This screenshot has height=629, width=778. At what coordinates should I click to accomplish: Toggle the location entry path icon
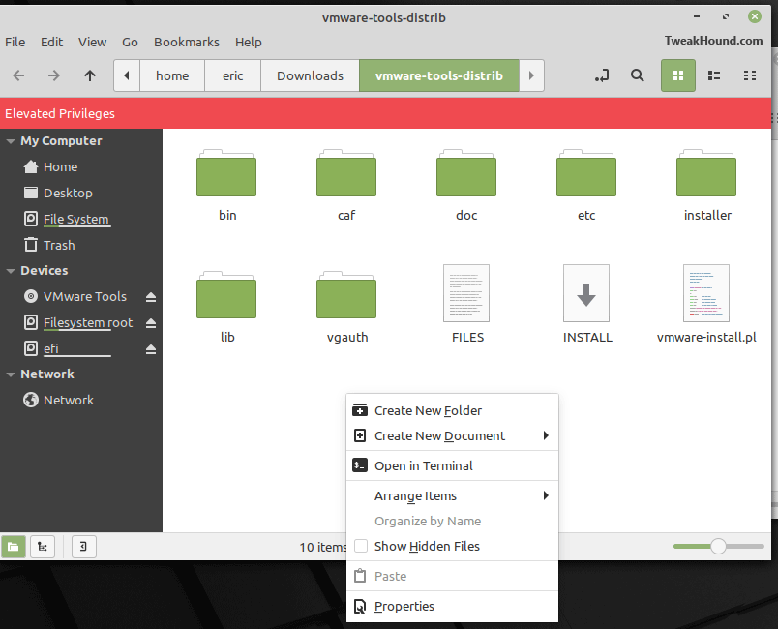point(602,75)
